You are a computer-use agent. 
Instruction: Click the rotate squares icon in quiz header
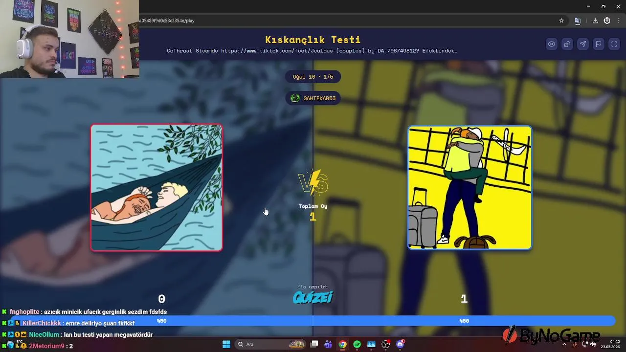pyautogui.click(x=567, y=44)
